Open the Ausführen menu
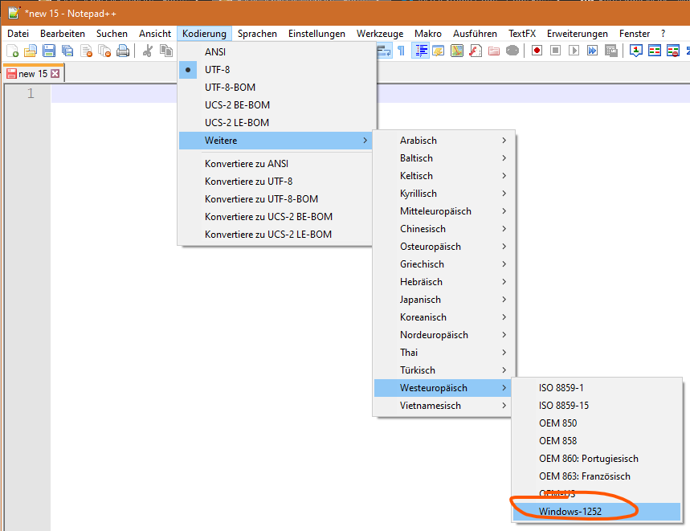Viewport: 690px width, 531px height. tap(475, 34)
